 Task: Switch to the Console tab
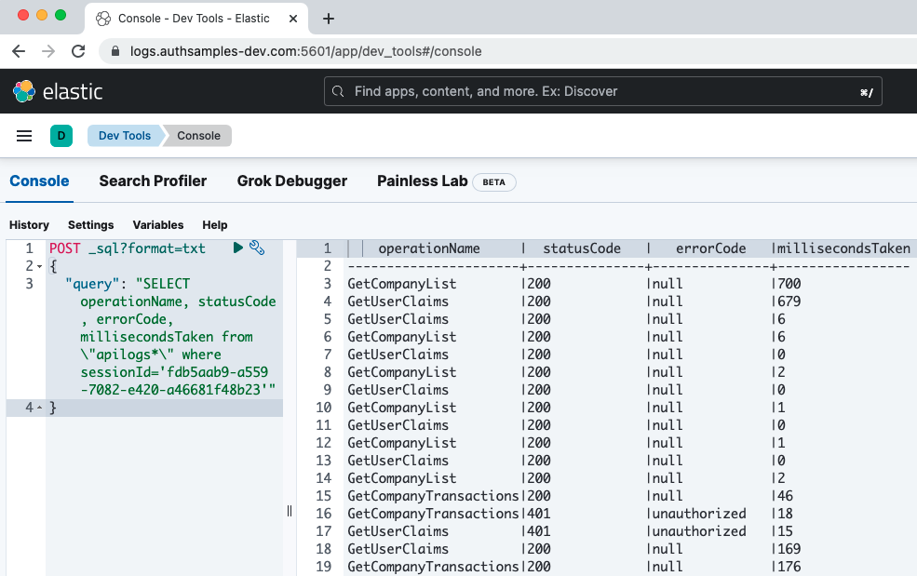coord(39,181)
